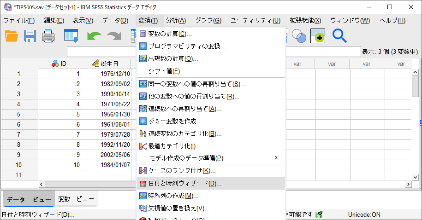Image resolution: width=422 pixels, height=220 pixels.
Task: Choose ケースのランク付け(K)... item
Action: [211, 171]
